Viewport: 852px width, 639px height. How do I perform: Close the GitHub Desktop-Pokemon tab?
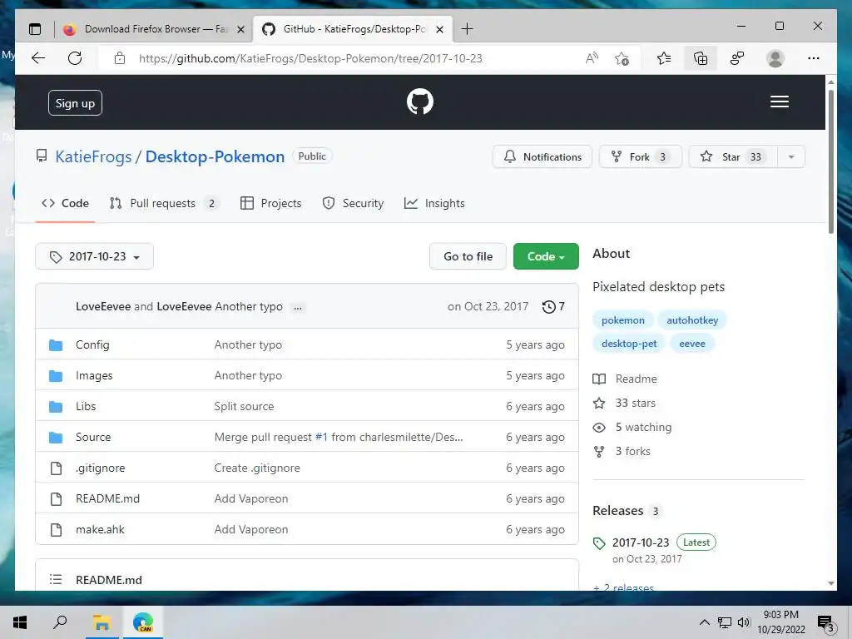click(x=440, y=29)
